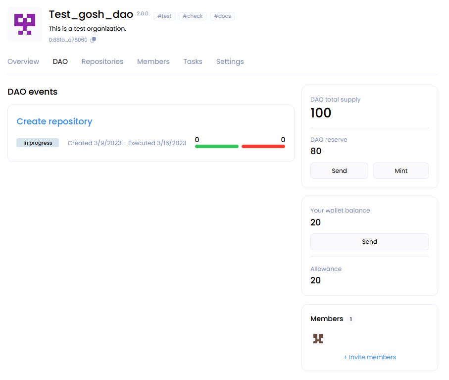Click the member avatar in the Members panel
The image size is (449, 380).
pos(318,339)
